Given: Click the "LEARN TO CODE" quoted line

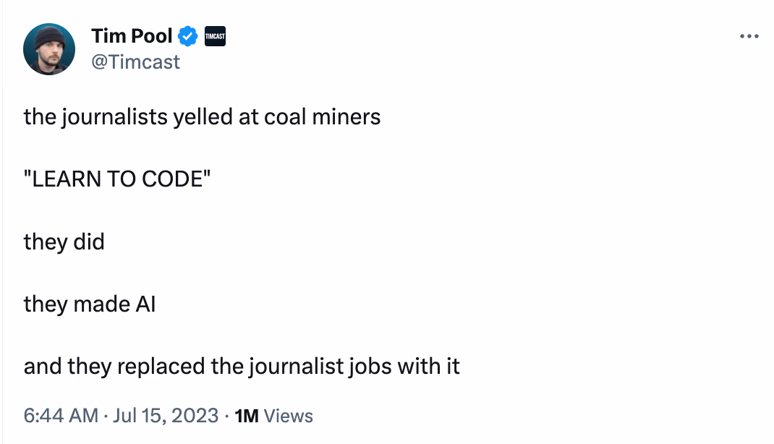Looking at the screenshot, I should 117,179.
